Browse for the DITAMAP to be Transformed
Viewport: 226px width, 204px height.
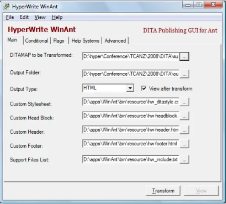point(184,56)
